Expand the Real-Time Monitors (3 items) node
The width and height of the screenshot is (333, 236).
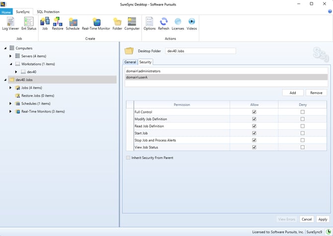click(10, 111)
